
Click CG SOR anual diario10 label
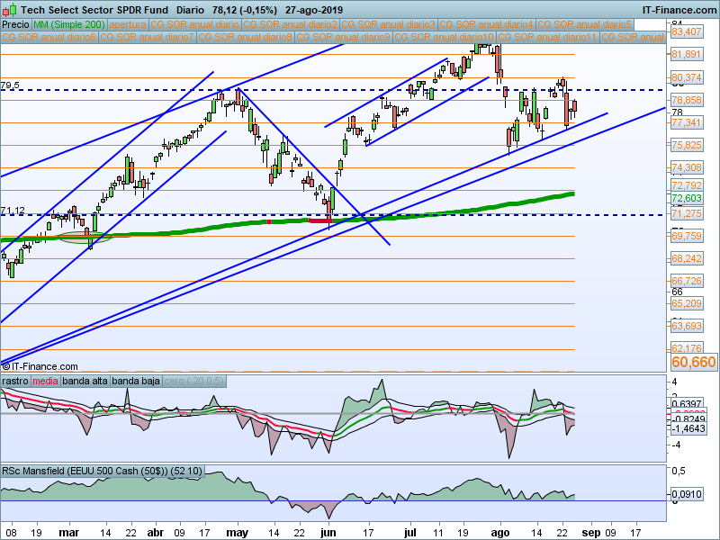pos(445,37)
